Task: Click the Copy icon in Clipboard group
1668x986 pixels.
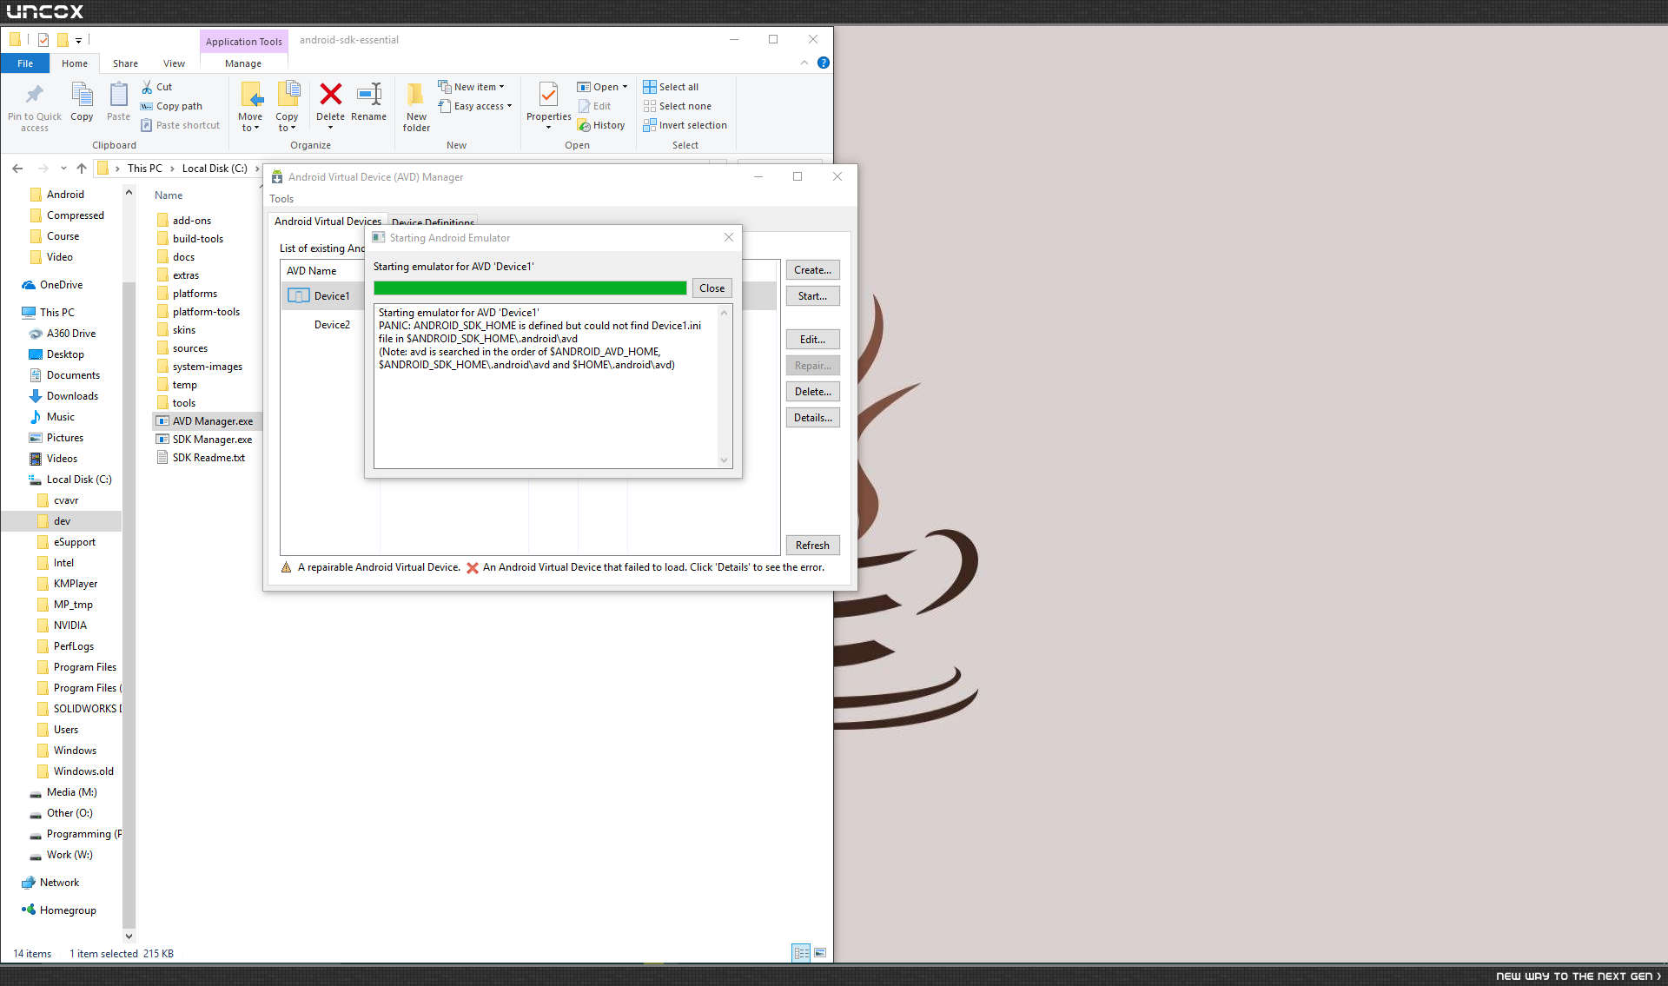Action: click(x=82, y=94)
